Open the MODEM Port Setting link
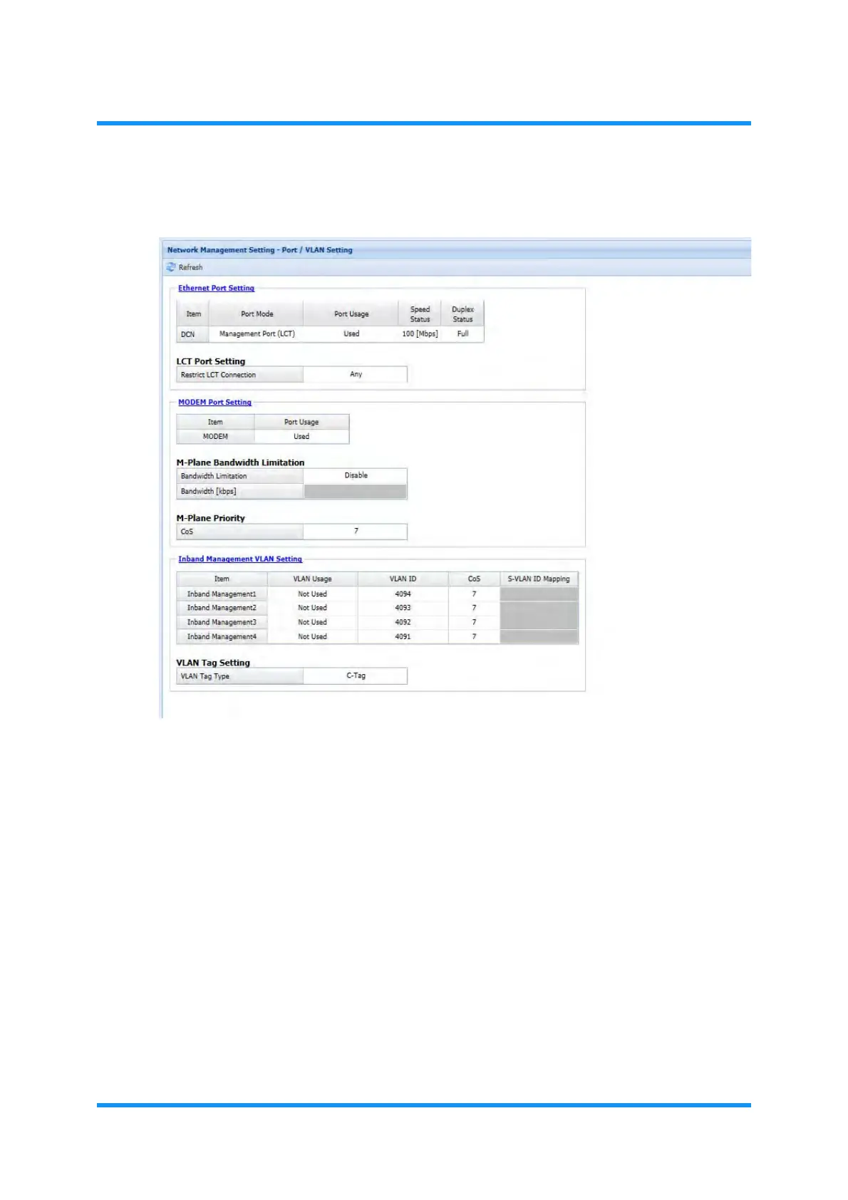 point(214,403)
